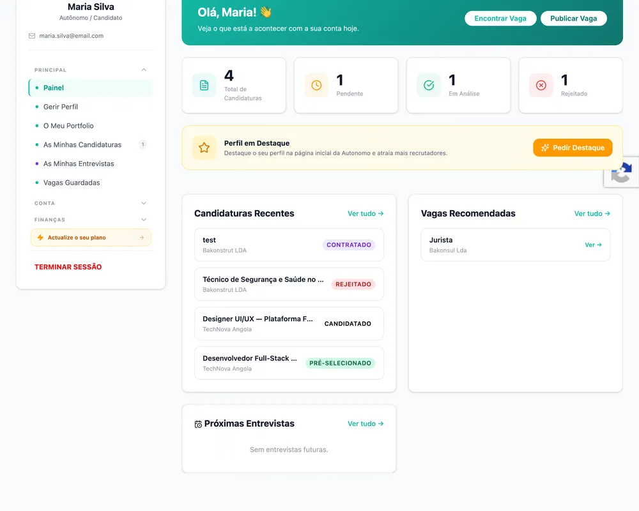639x511 pixels.
Task: Open Desenvolvedor Full-Stack application row
Action: click(289, 363)
